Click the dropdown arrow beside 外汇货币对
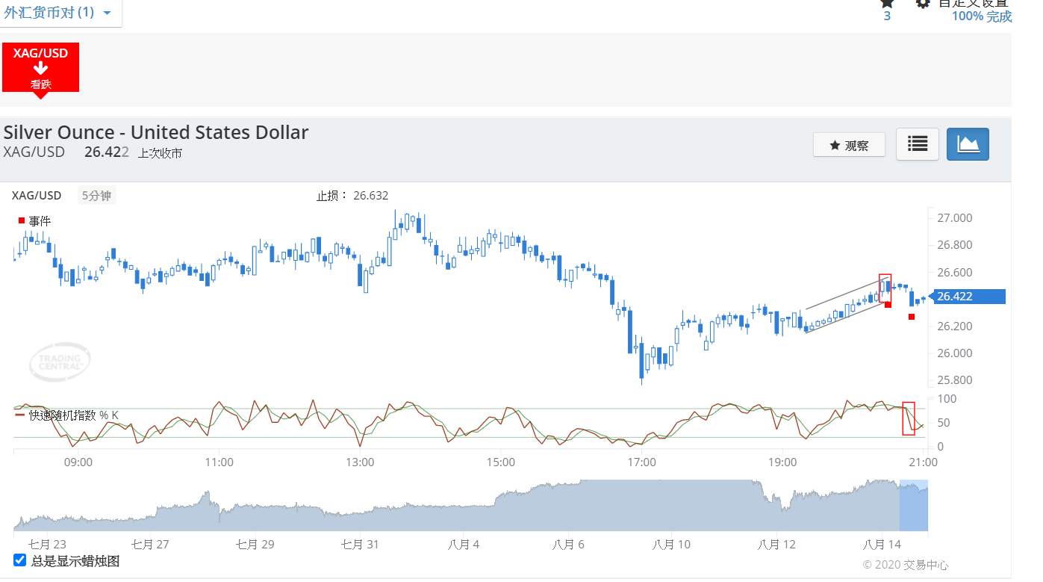Screen dimensions: 1043x582 [107, 13]
